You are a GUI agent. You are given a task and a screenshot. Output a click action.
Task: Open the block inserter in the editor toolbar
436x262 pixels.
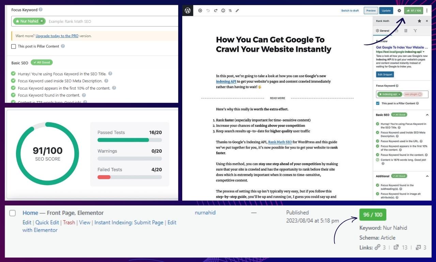point(200,11)
